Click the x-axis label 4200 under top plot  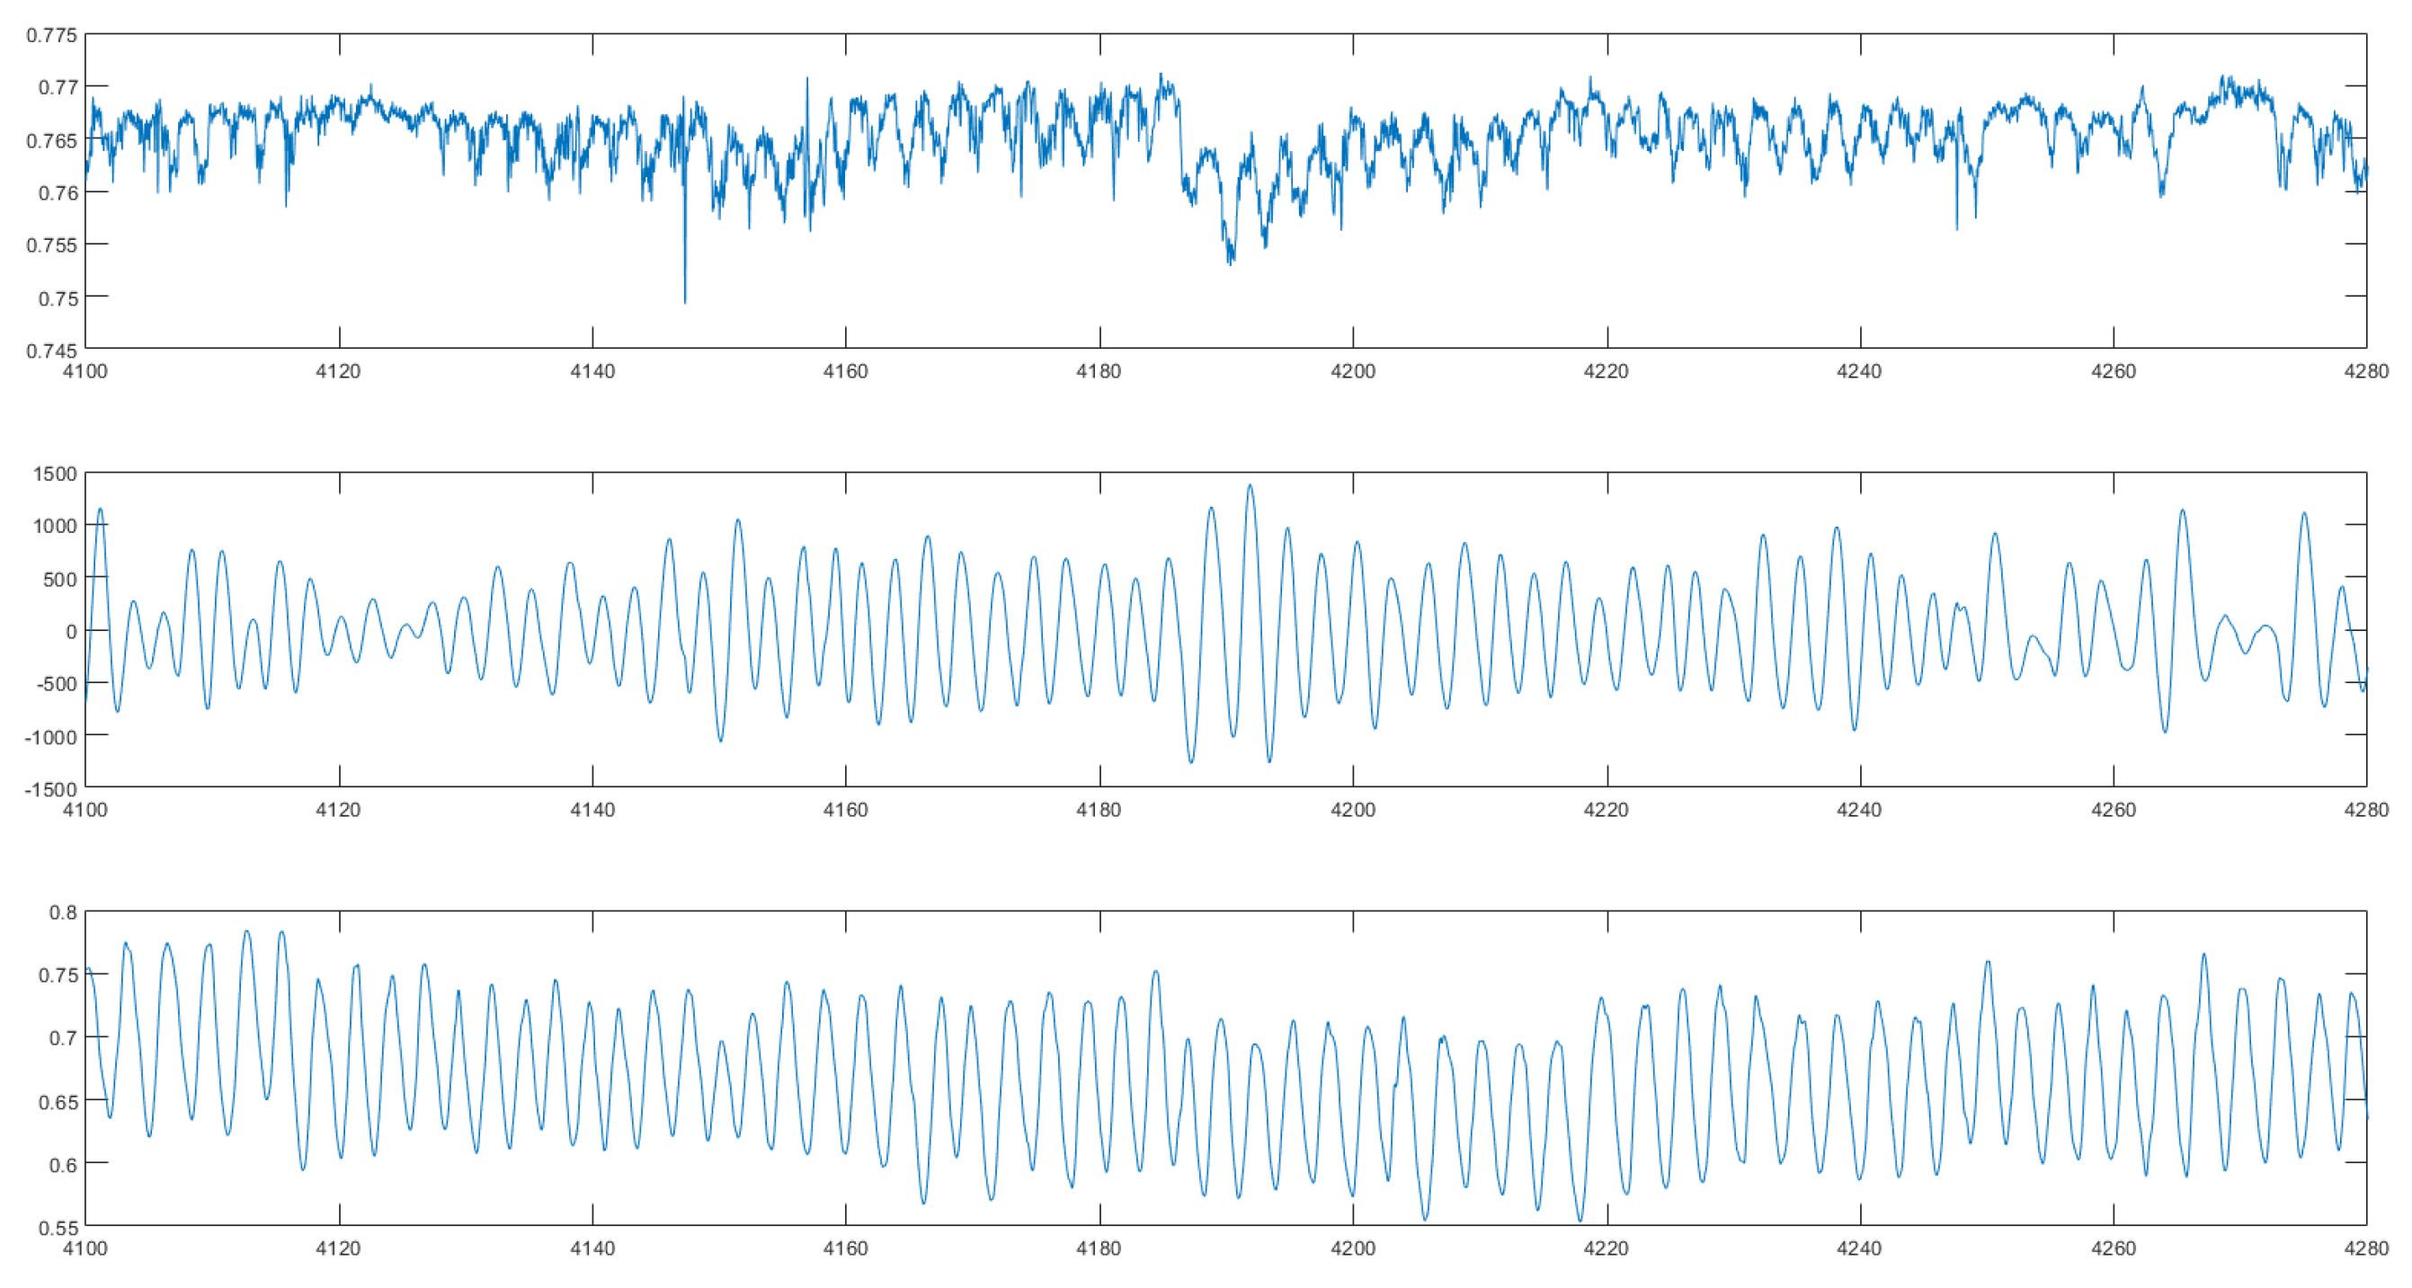click(1353, 371)
